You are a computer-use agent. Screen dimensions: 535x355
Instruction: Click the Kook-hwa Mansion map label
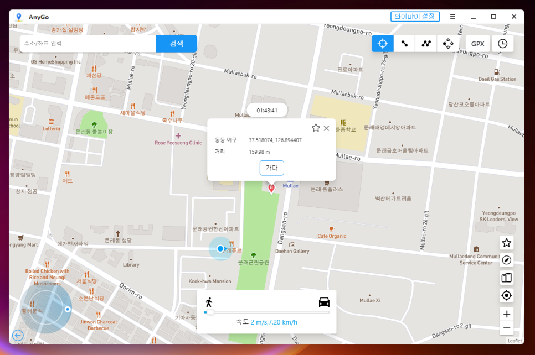pyautogui.click(x=210, y=281)
